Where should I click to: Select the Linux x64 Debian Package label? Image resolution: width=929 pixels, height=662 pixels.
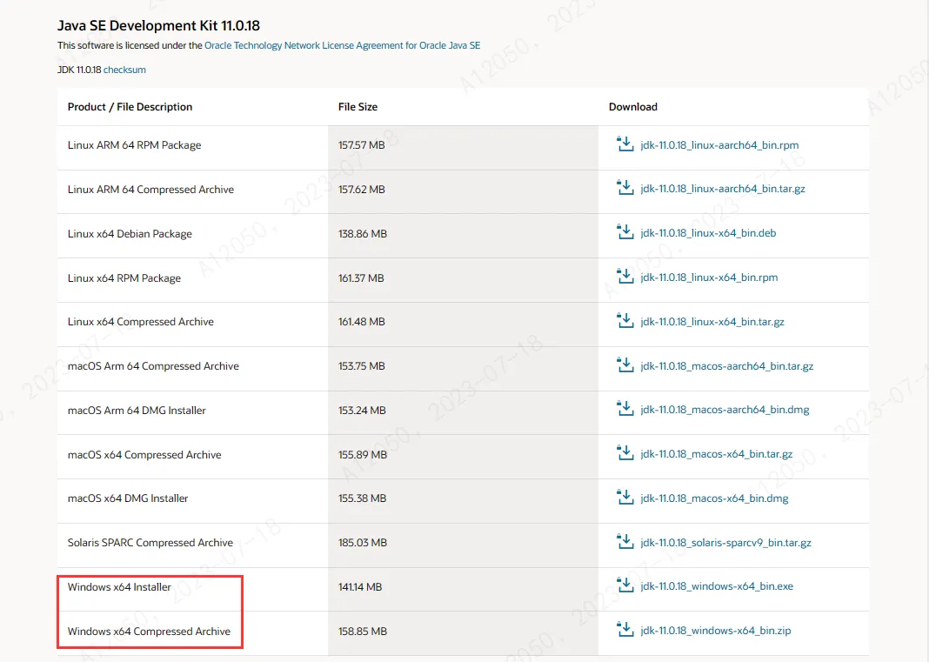(x=130, y=234)
